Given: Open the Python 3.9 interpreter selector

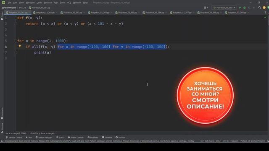Looking at the screenshot, I should tap(253, 141).
